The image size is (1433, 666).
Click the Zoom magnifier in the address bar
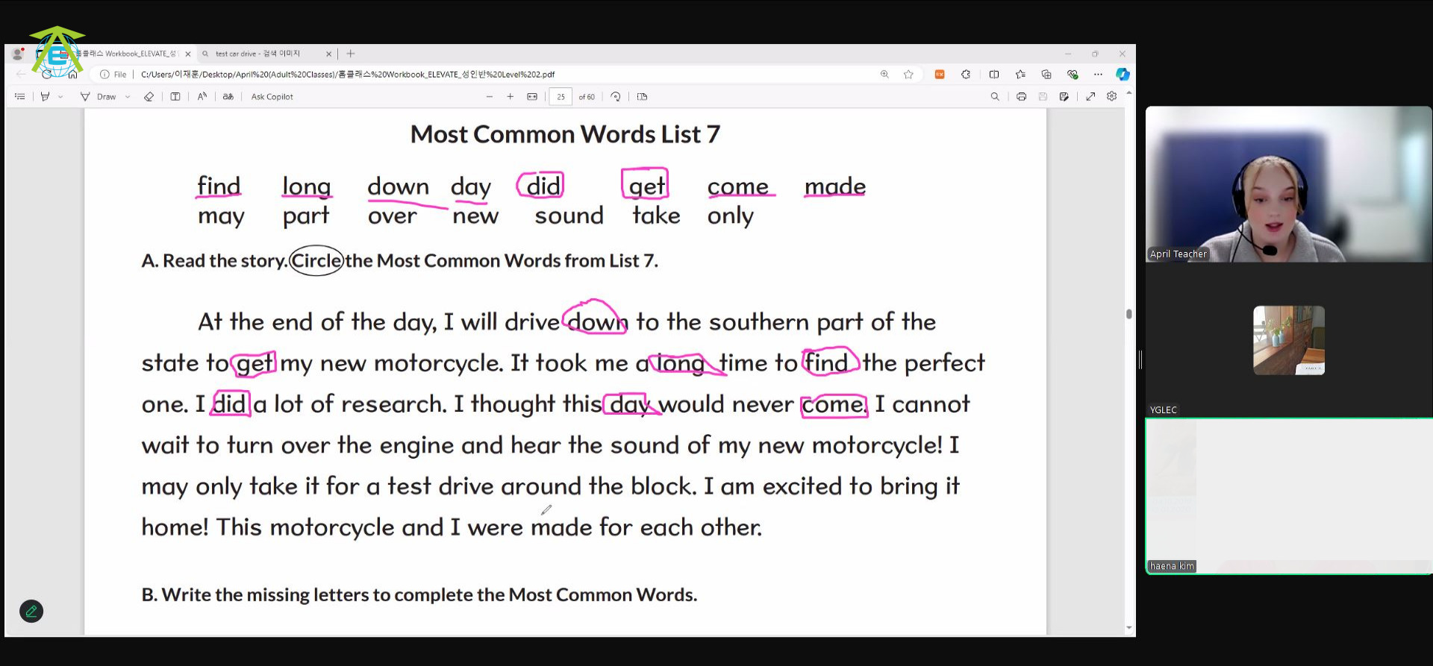click(x=884, y=75)
